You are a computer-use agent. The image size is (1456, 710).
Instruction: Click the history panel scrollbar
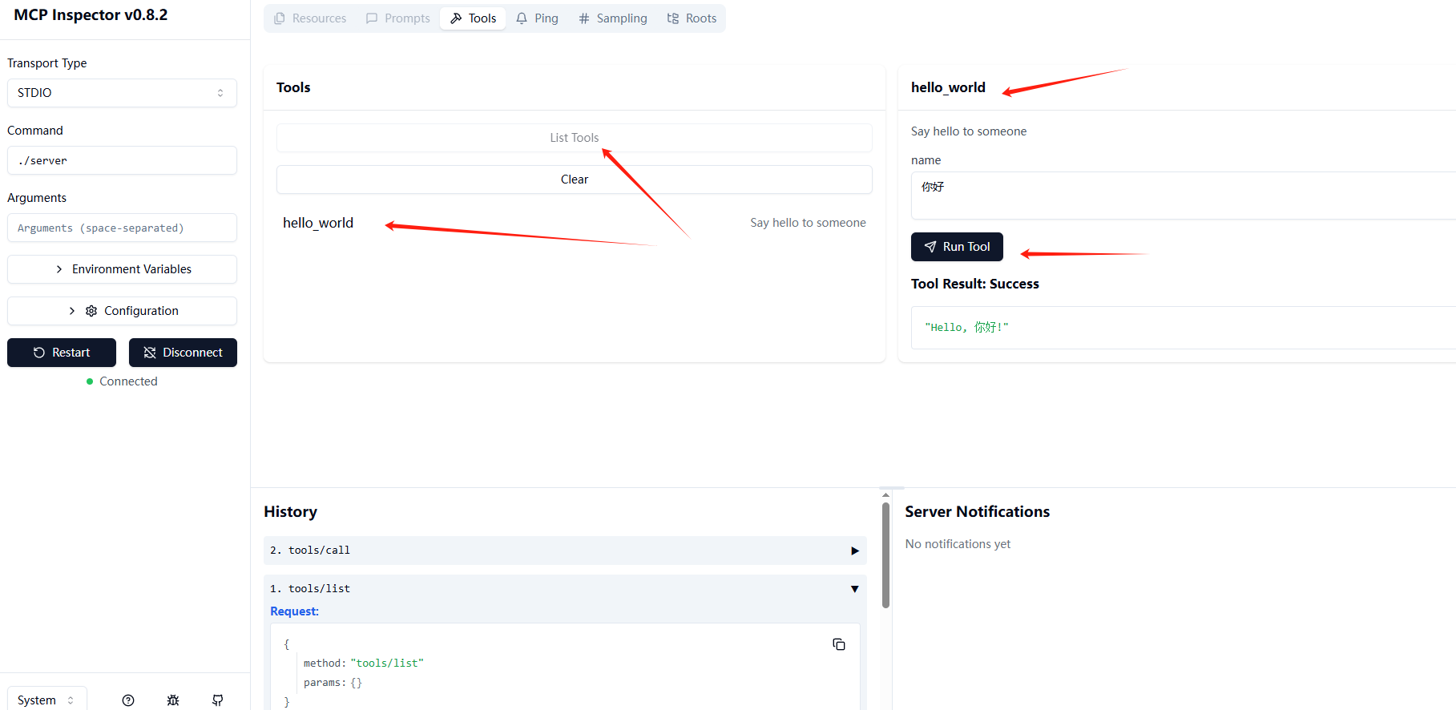coord(885,555)
